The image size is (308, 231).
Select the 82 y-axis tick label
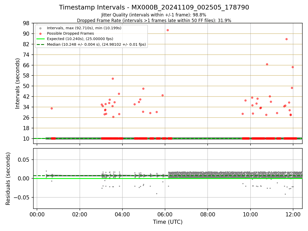(x=27, y=44)
